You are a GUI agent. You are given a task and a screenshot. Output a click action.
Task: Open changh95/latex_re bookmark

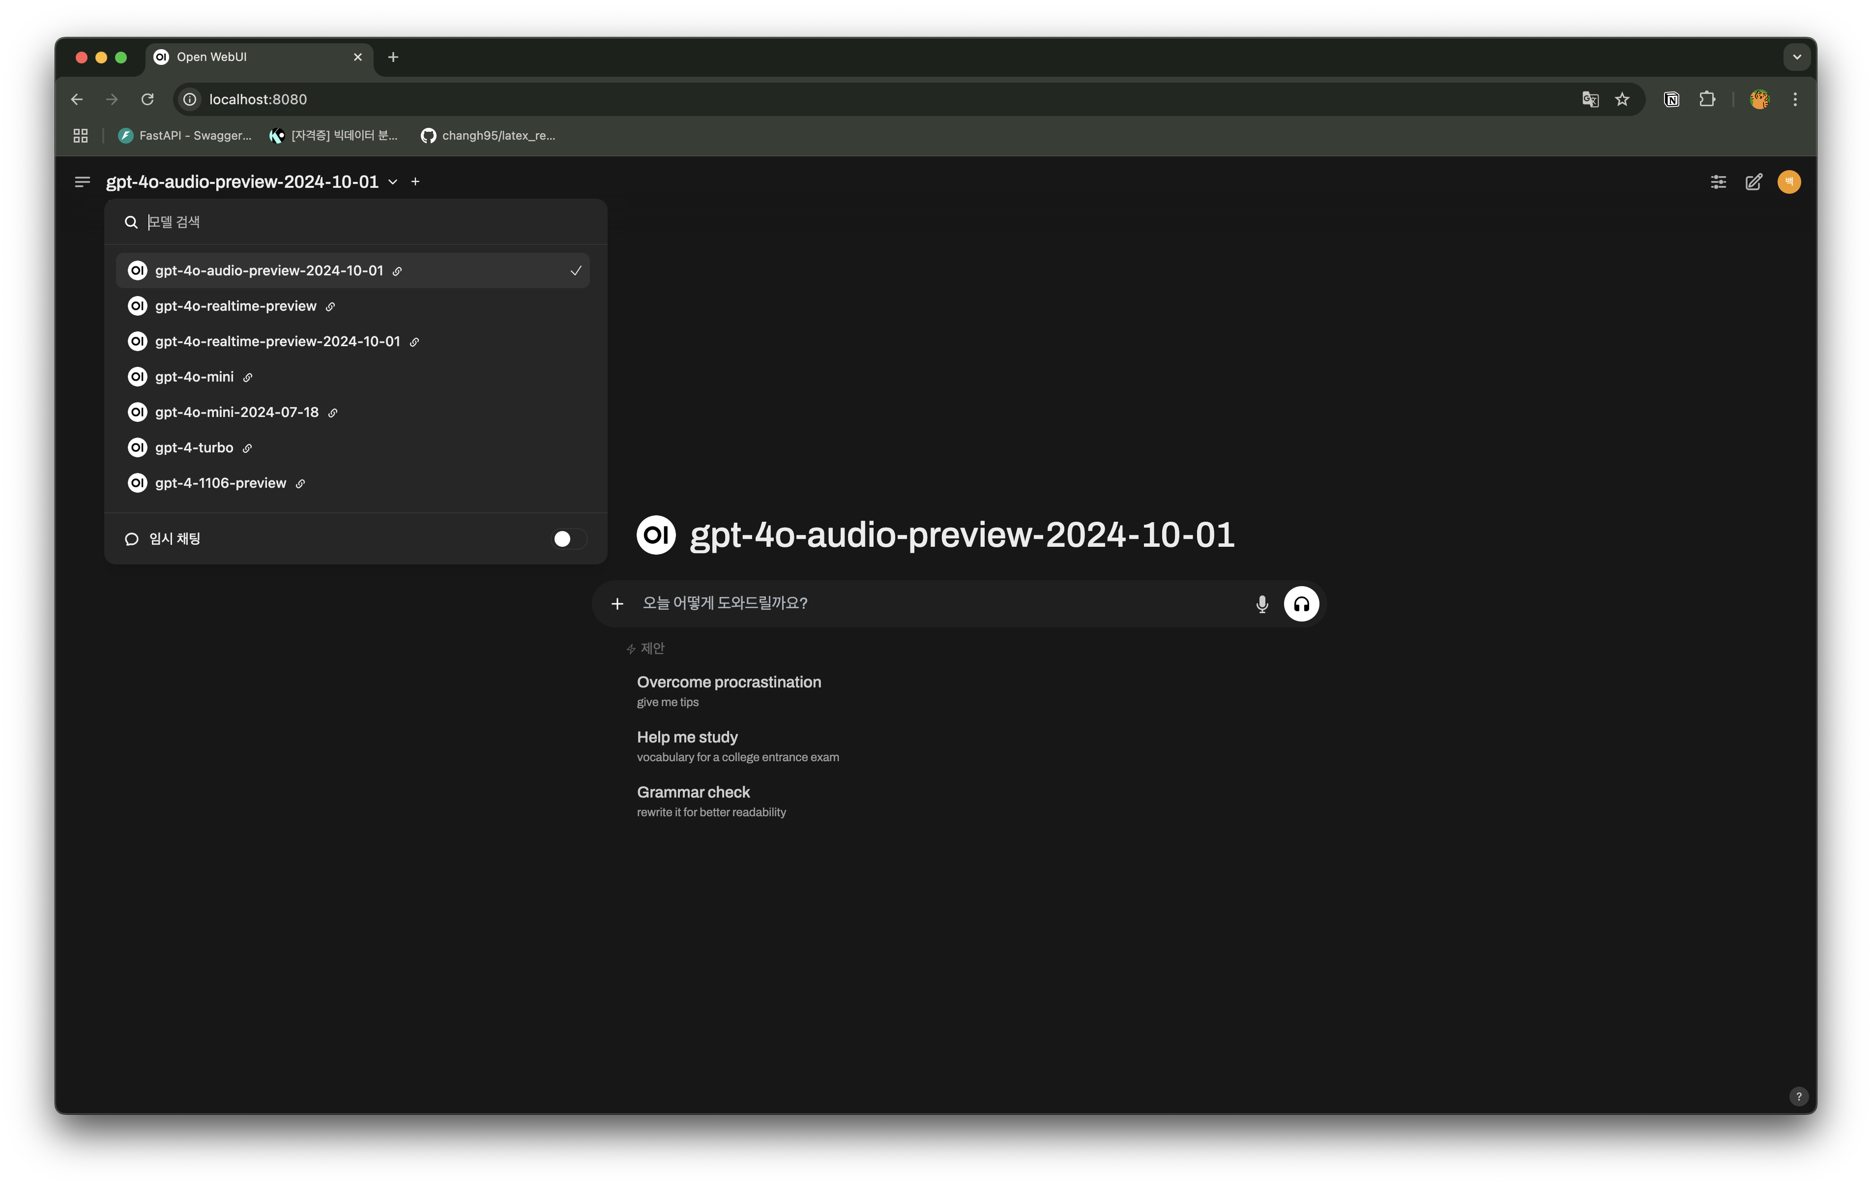(x=488, y=136)
